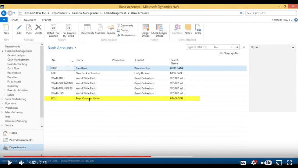298x168 pixels.
Task: Open the Contact action
Action: tap(123, 30)
